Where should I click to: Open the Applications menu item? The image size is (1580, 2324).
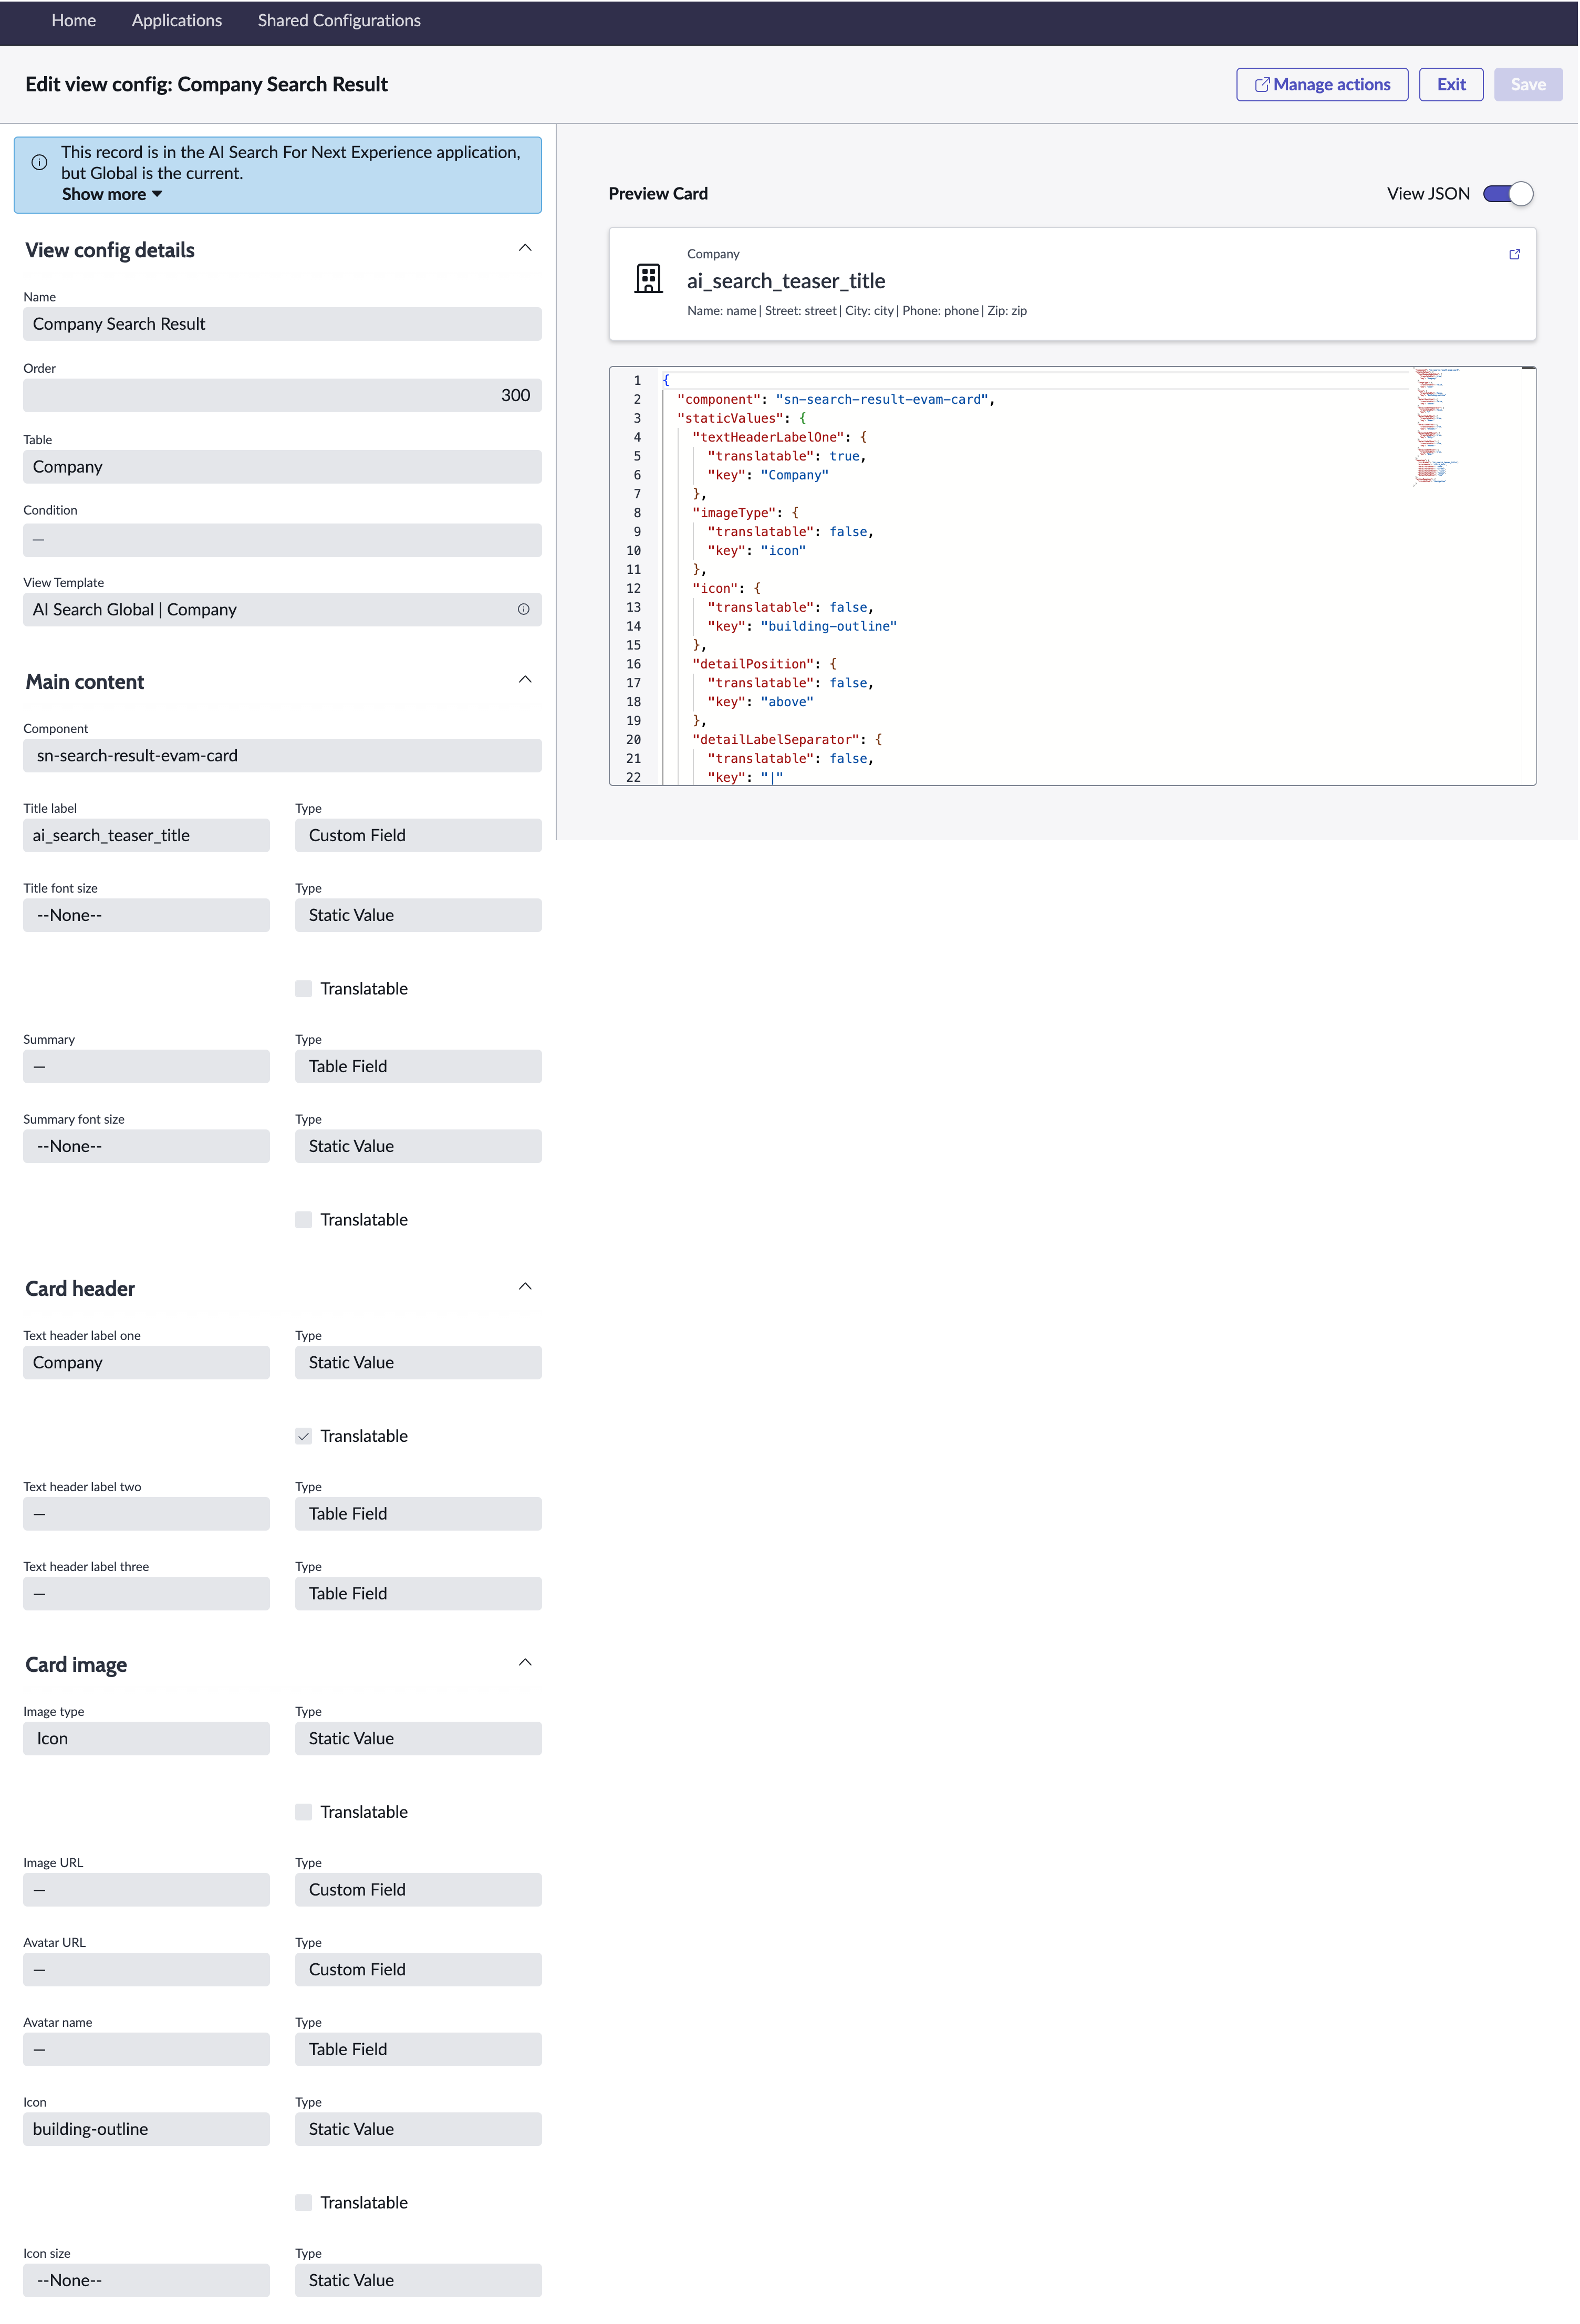point(177,20)
